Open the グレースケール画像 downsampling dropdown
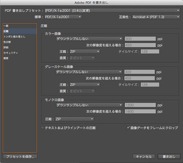The image size is (183, 163). click(x=89, y=72)
